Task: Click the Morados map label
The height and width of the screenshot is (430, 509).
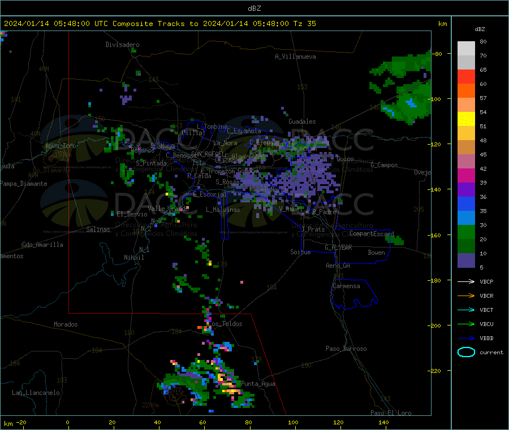Action: [66, 324]
